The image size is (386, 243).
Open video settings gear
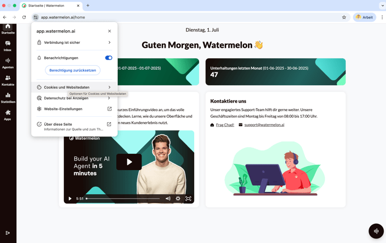point(178,199)
